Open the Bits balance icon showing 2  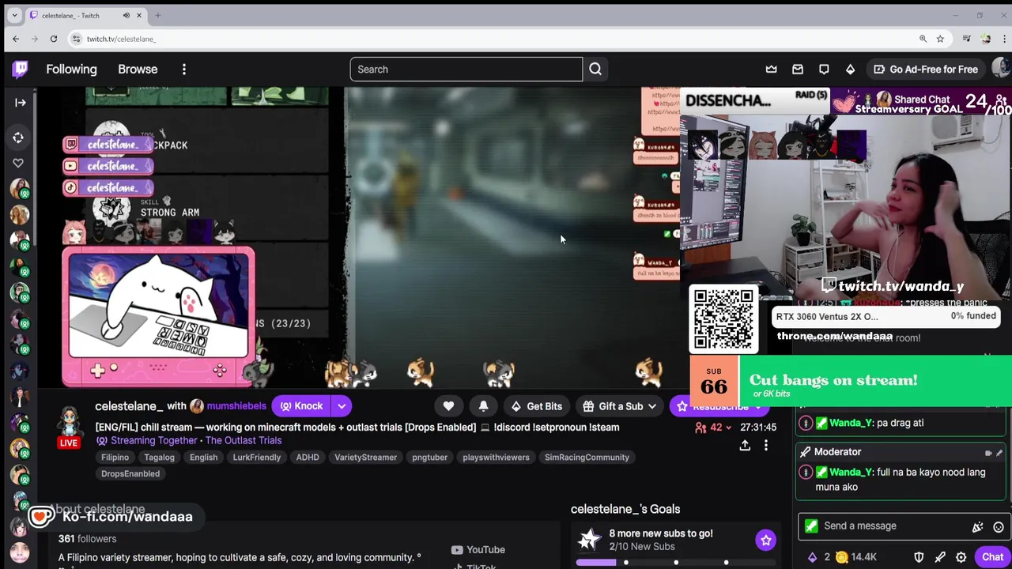point(819,557)
